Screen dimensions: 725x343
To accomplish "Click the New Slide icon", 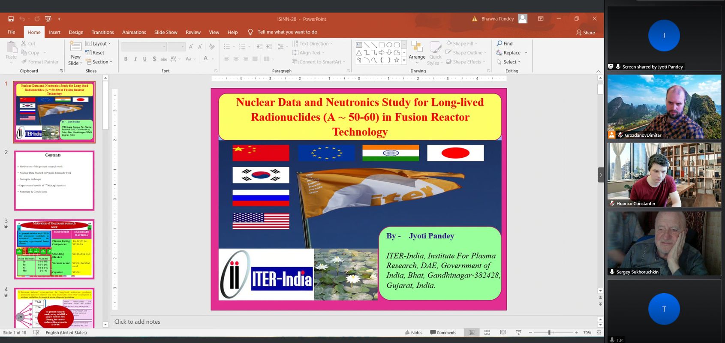I will click(75, 47).
